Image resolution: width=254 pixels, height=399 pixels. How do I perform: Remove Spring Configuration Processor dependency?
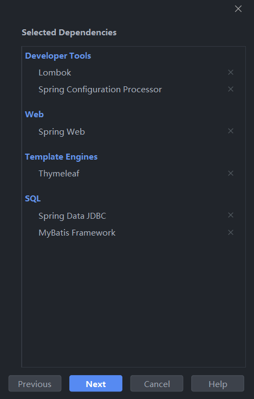pos(230,89)
